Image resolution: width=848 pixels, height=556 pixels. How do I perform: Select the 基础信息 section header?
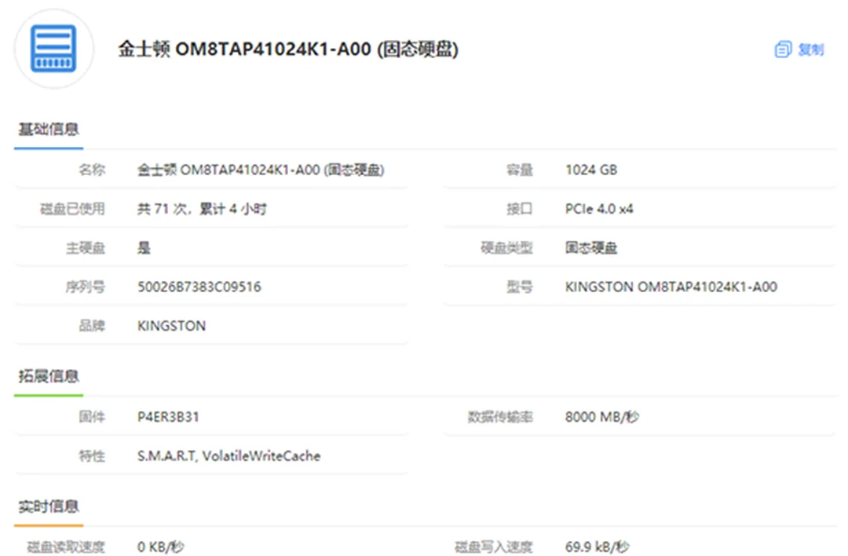coord(49,130)
